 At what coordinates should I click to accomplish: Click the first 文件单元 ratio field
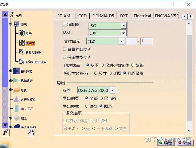point(131,41)
